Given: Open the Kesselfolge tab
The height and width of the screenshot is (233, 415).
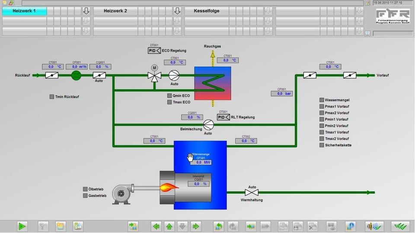Looking at the screenshot, I should (x=207, y=11).
